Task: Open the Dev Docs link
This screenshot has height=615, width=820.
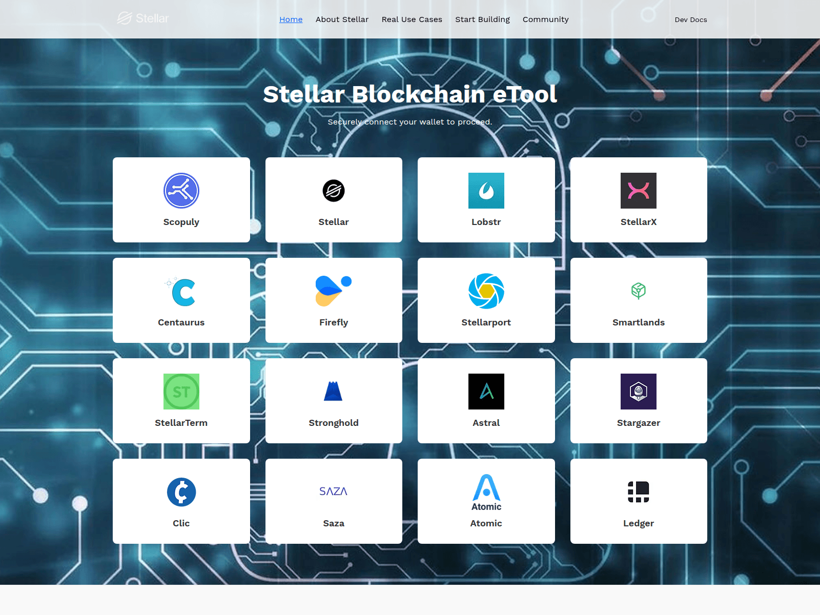Action: (691, 19)
